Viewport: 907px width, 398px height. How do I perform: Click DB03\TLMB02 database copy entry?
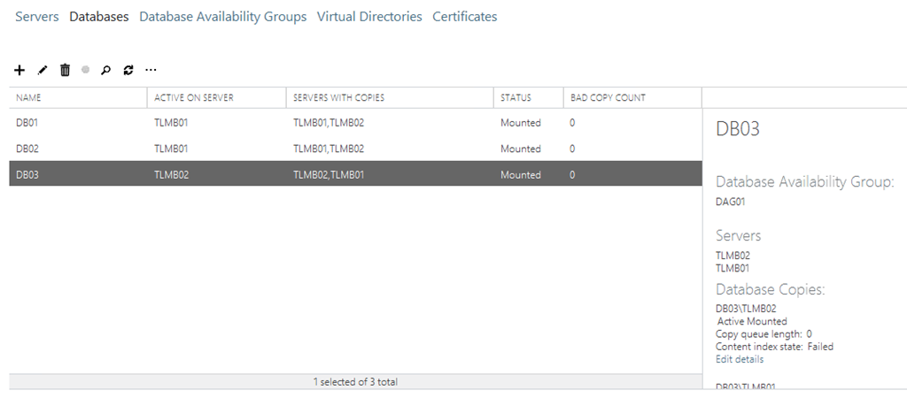pyautogui.click(x=746, y=309)
